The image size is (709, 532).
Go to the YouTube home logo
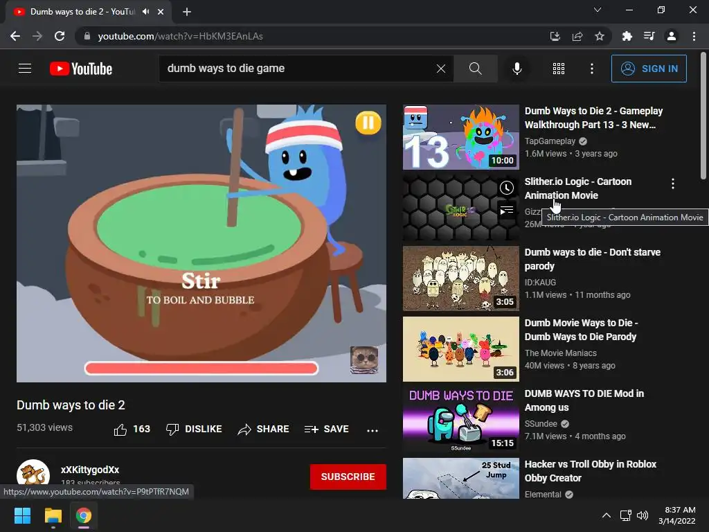[81, 69]
